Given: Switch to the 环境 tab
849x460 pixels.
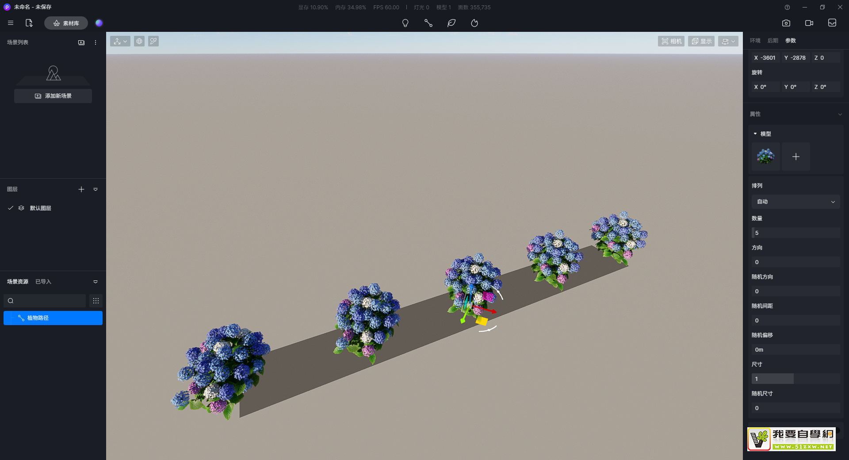Looking at the screenshot, I should point(755,41).
